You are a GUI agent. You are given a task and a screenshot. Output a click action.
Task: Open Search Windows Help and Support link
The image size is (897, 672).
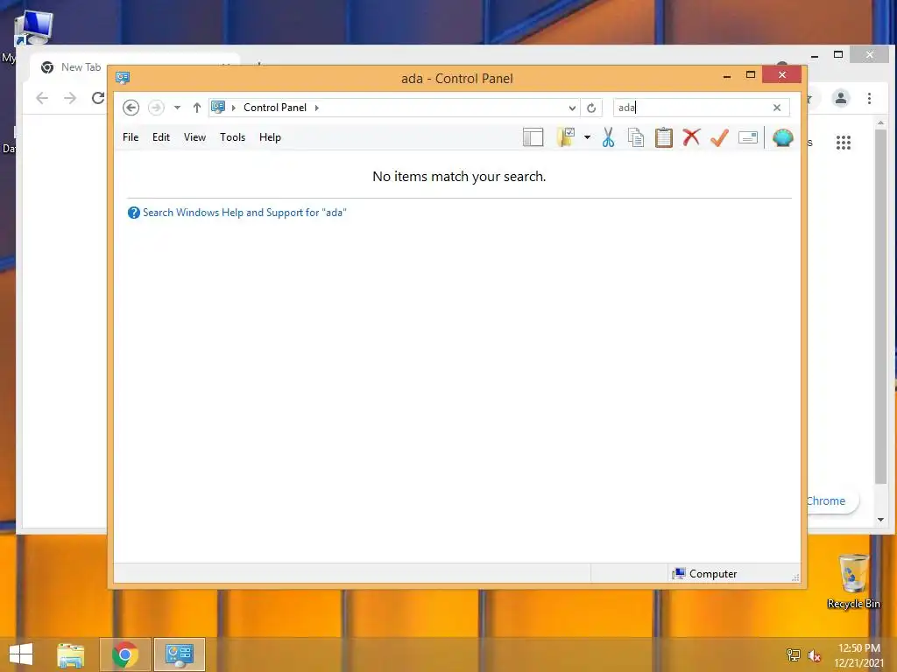click(x=244, y=213)
